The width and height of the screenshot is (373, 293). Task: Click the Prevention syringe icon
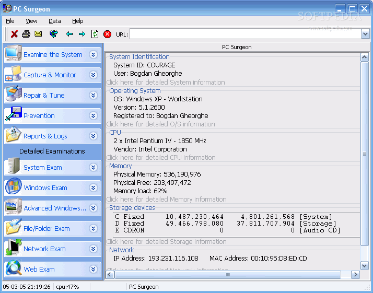[14, 114]
